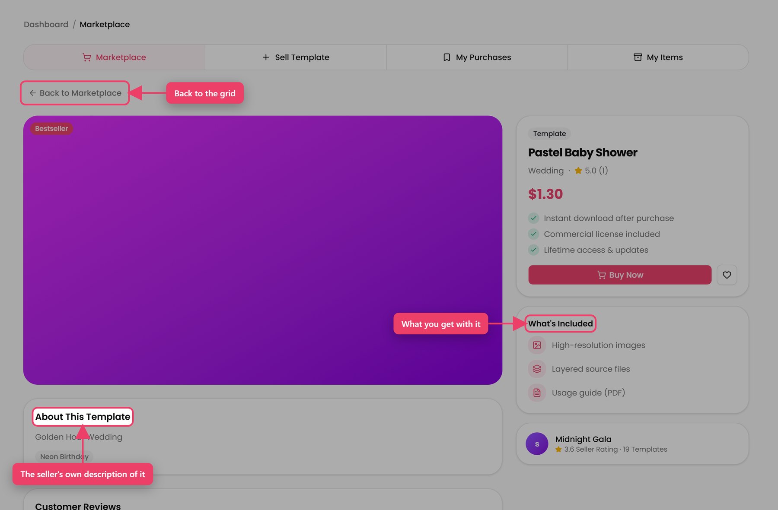This screenshot has width=778, height=510.
Task: Click the Usage guide PDF document icon
Action: point(537,393)
